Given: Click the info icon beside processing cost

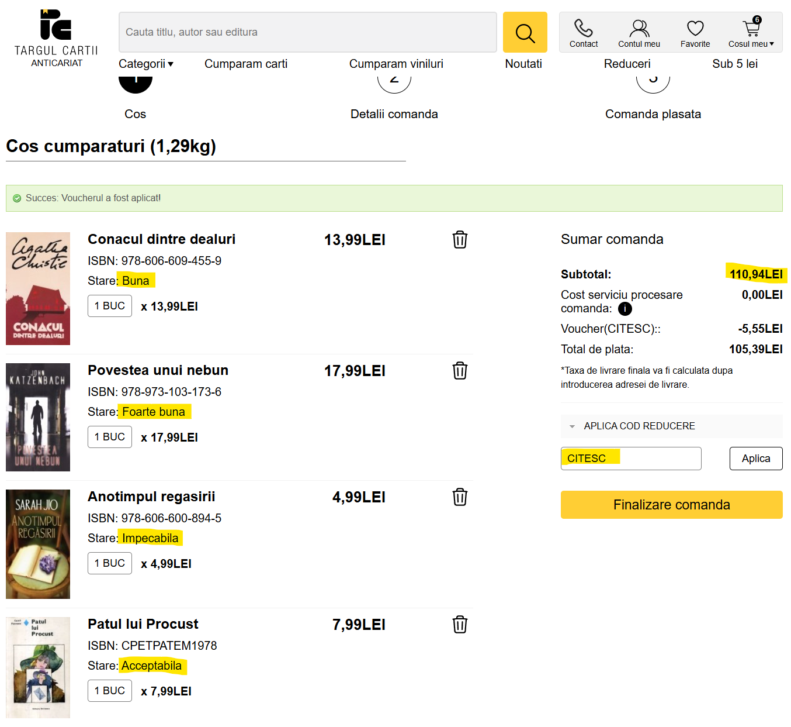Looking at the screenshot, I should pyautogui.click(x=625, y=309).
